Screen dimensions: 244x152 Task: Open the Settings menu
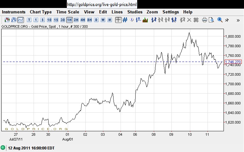click(170, 12)
